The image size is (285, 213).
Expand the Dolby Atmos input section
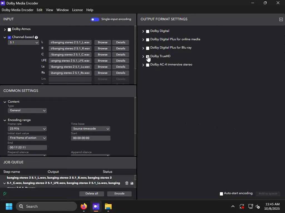click(x=5, y=29)
